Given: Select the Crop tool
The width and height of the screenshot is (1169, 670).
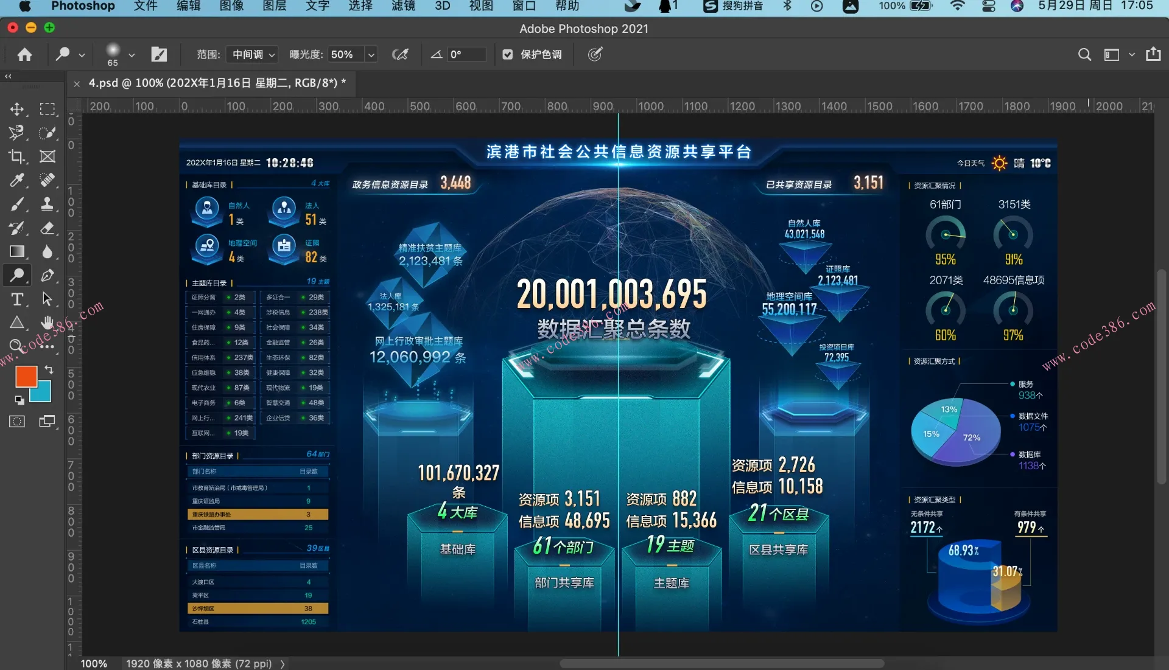Looking at the screenshot, I should tap(16, 156).
